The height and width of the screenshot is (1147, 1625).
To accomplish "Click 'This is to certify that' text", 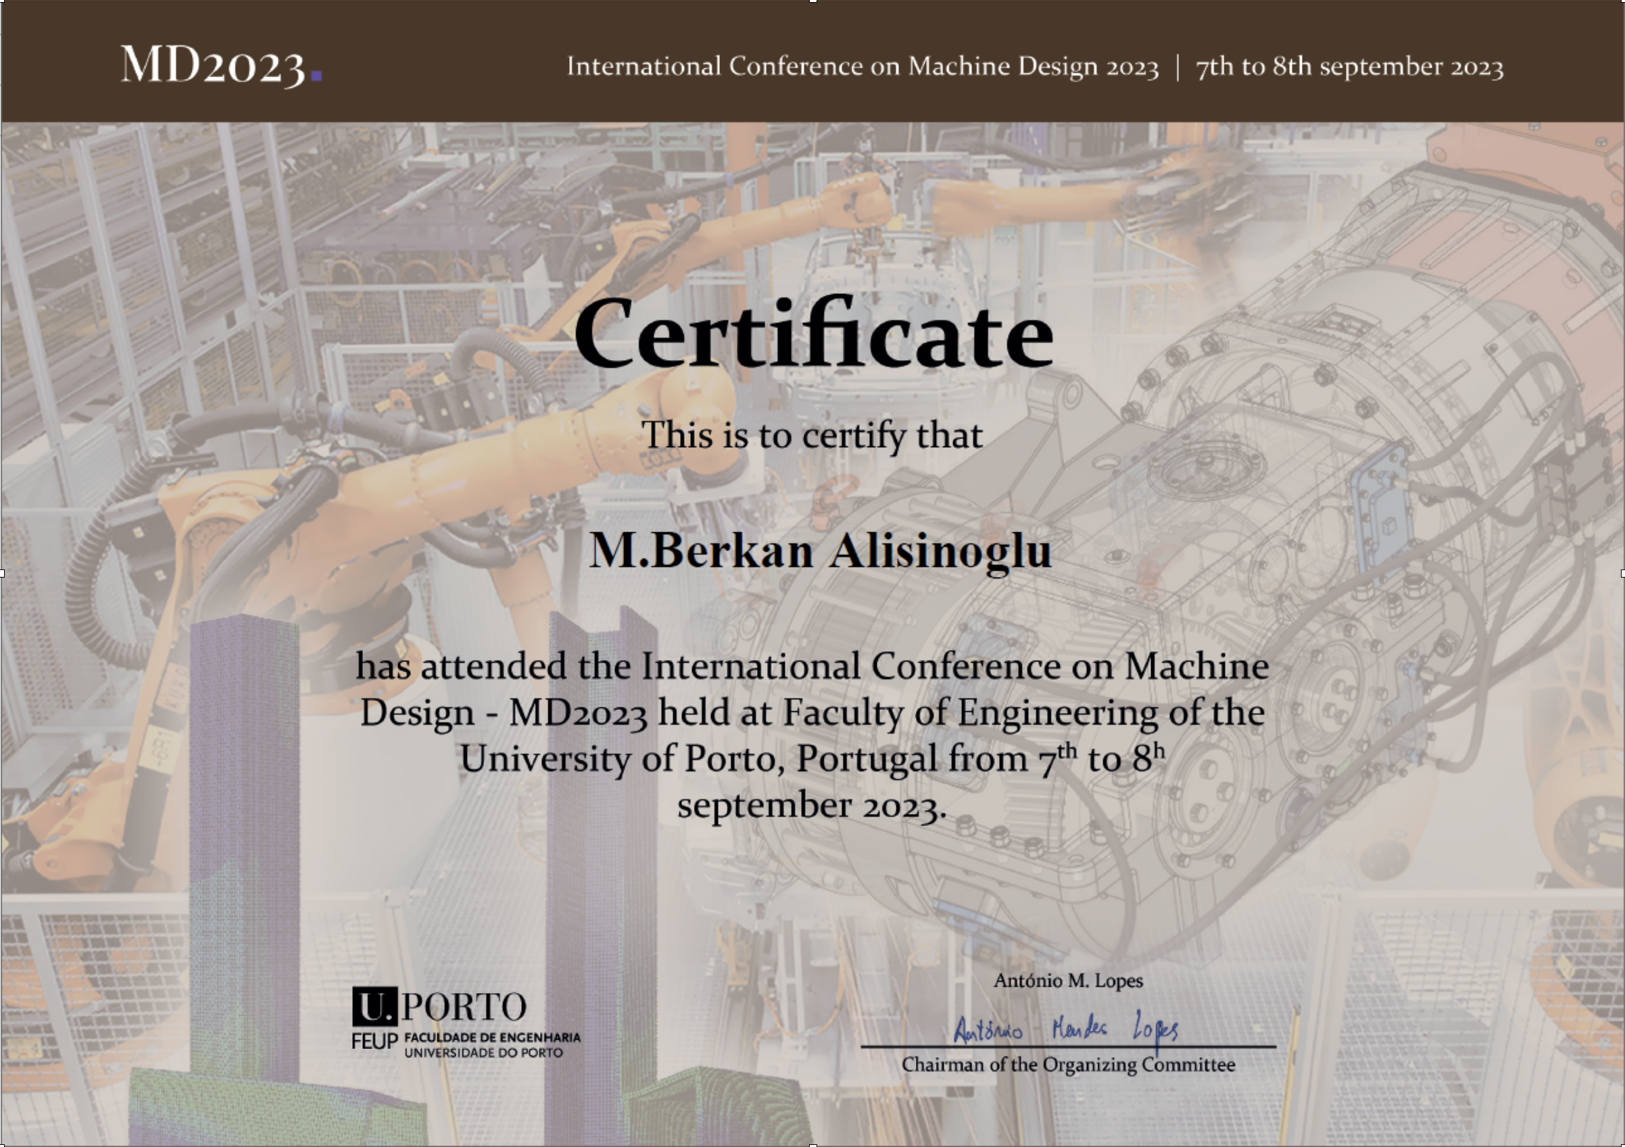I will coord(812,435).
